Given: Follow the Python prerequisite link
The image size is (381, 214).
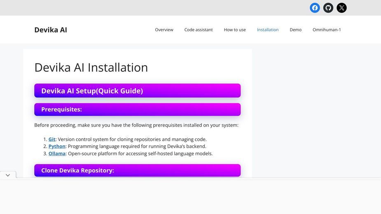Looking at the screenshot, I should point(57,146).
